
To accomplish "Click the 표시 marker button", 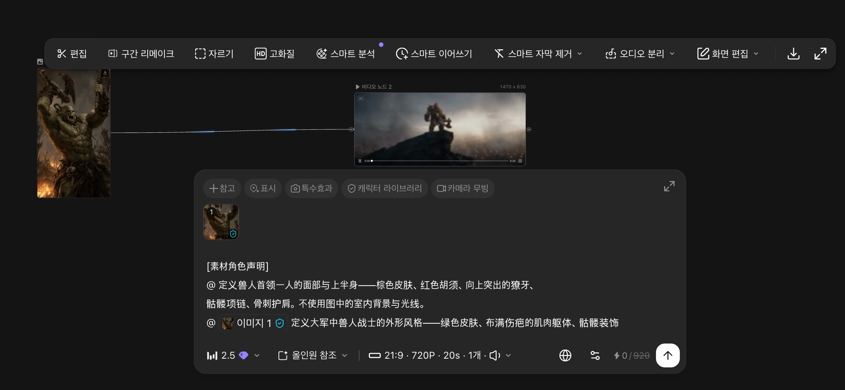I will click(x=263, y=188).
